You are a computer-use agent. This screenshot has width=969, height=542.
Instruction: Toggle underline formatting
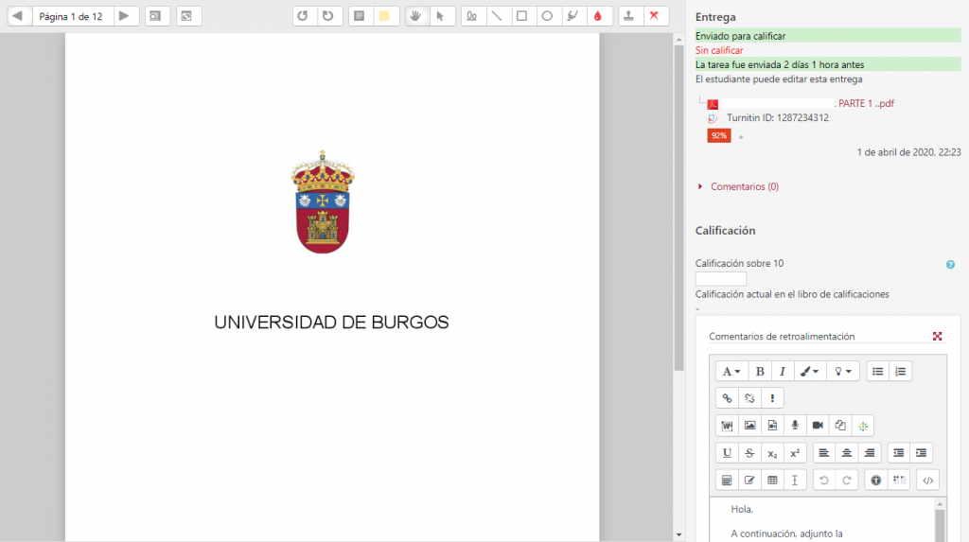click(x=728, y=453)
